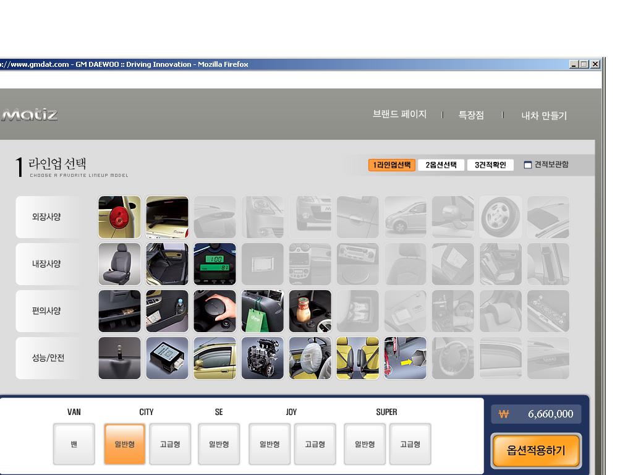Select the gray seat thumbnail
The image size is (633, 475).
click(x=119, y=264)
